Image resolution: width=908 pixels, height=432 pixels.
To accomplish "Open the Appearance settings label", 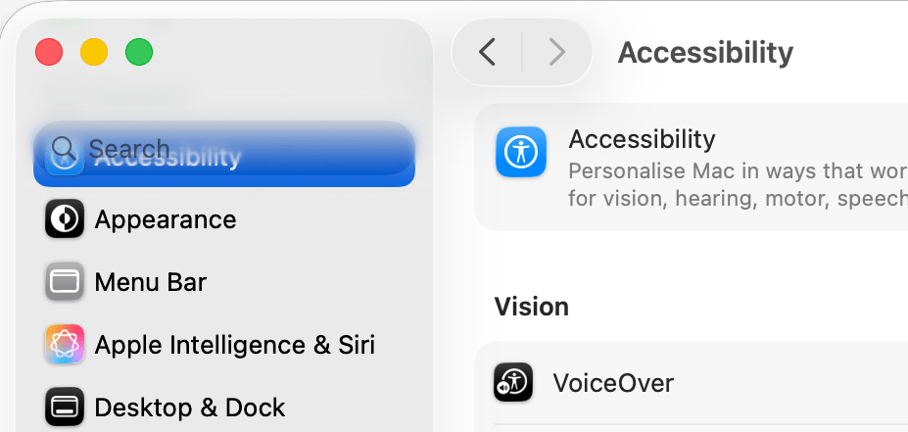I will tap(166, 219).
